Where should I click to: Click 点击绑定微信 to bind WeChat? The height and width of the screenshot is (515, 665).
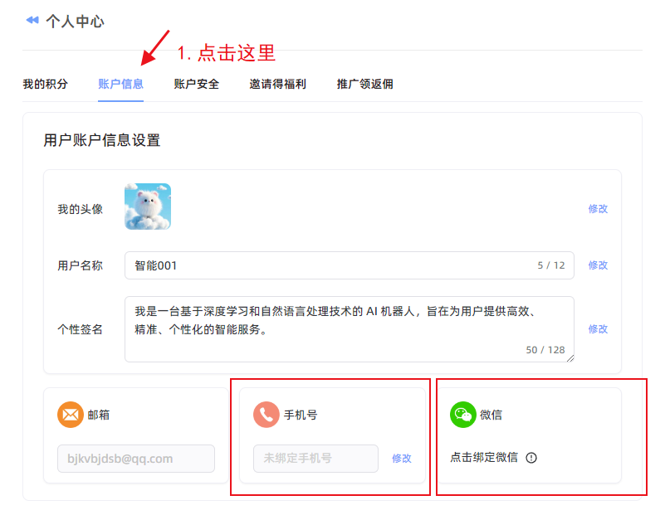484,458
